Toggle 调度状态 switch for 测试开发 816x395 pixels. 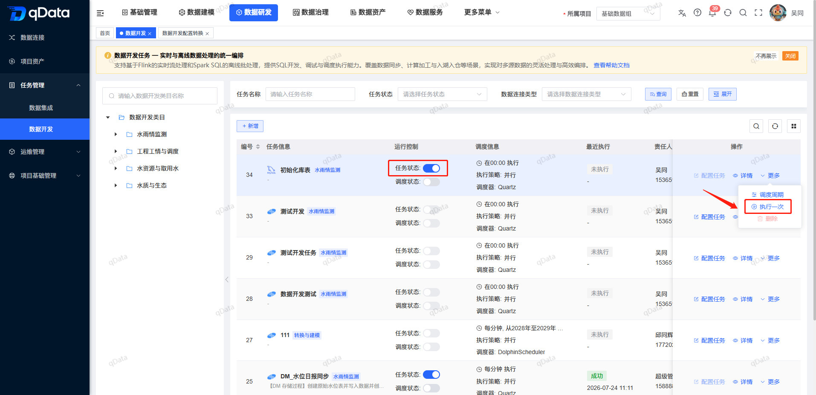point(431,223)
